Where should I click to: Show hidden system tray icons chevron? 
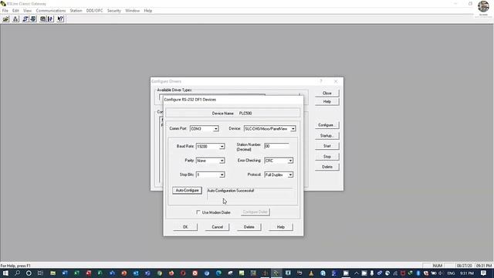[x=357, y=273]
